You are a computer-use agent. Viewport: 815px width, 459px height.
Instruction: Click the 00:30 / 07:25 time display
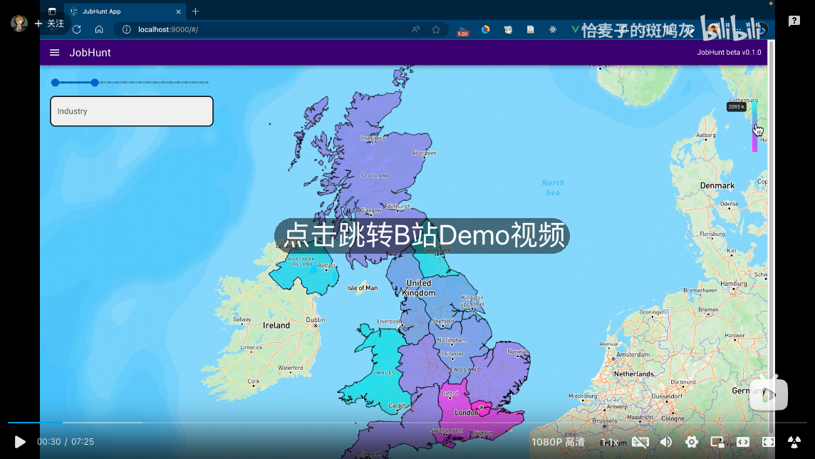click(x=66, y=442)
